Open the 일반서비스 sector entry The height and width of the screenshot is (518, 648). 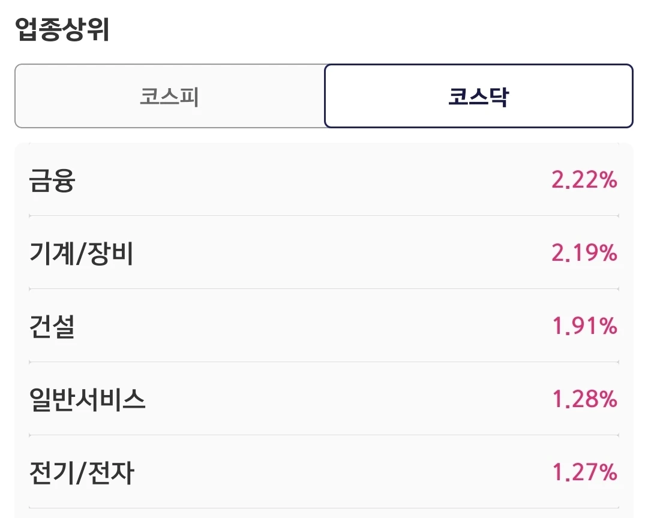[x=324, y=399]
